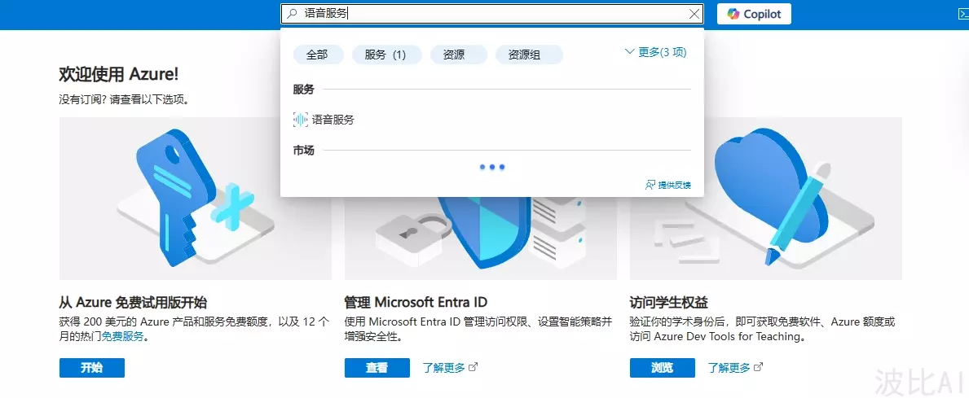This screenshot has height=398, width=969.
Task: Open the 免费服务 link
Action: (x=122, y=336)
